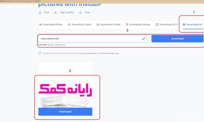Click Download button below profile picture
Screen dimensions: 204x122
65,111
